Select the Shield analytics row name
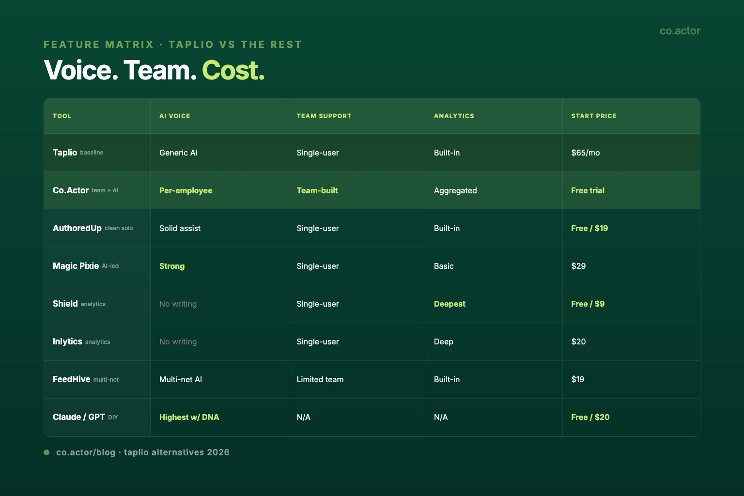Screen dimensions: 744x496 pos(79,304)
